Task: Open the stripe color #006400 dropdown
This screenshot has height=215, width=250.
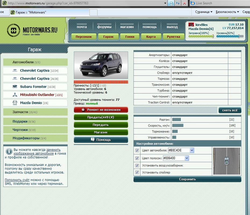Action: (x=187, y=158)
